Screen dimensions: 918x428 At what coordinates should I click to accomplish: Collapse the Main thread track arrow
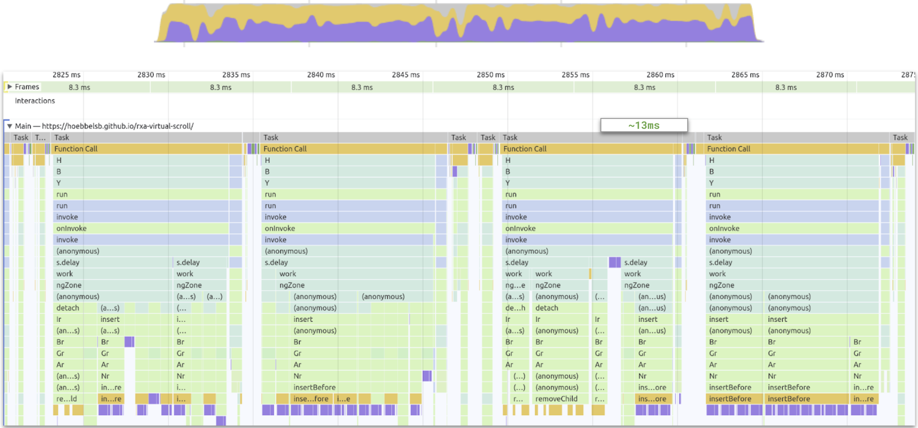(9, 126)
